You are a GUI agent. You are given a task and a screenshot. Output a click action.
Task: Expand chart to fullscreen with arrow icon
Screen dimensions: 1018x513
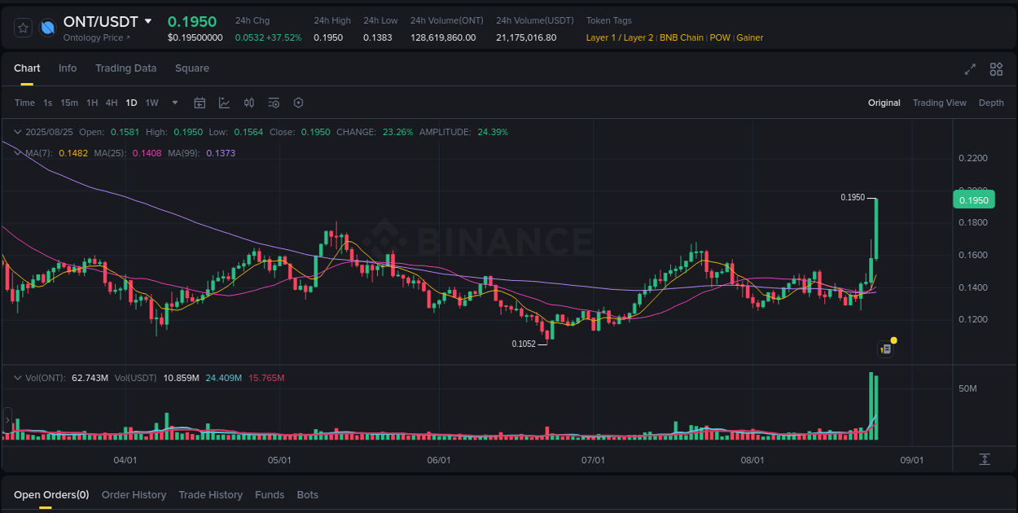(970, 69)
